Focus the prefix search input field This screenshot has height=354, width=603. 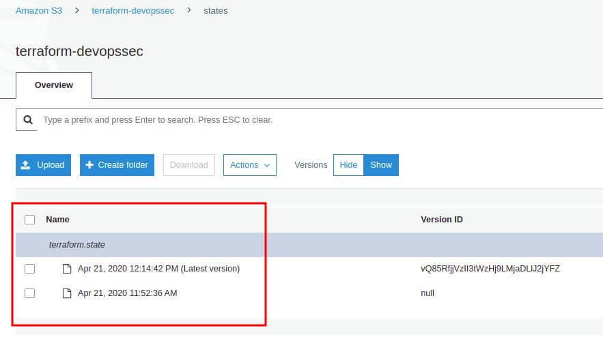pyautogui.click(x=307, y=120)
